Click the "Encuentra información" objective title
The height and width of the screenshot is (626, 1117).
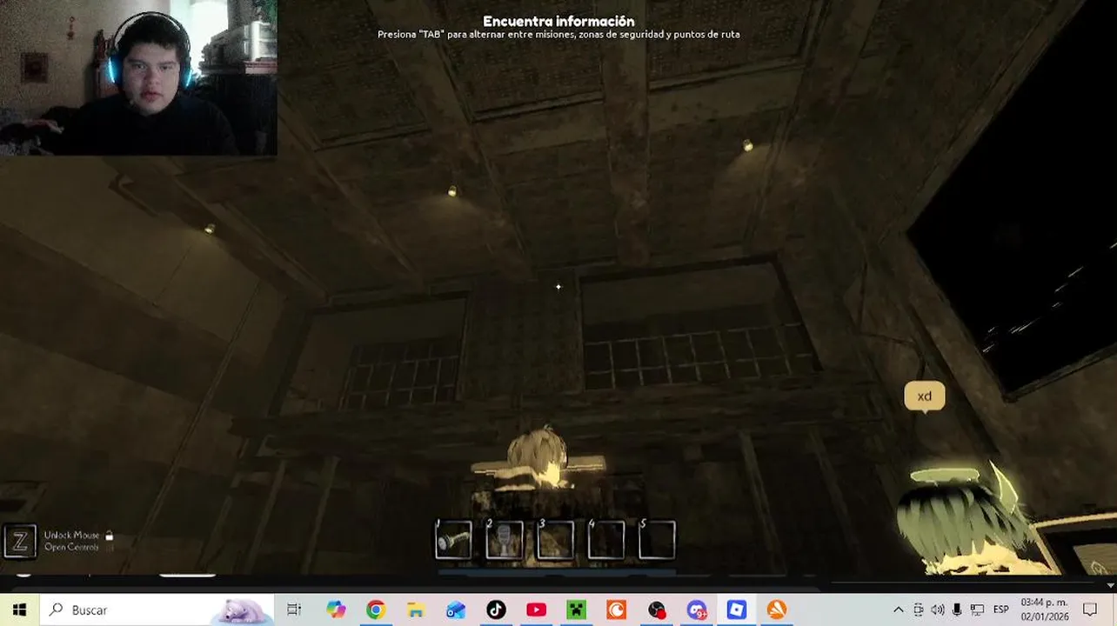[558, 21]
